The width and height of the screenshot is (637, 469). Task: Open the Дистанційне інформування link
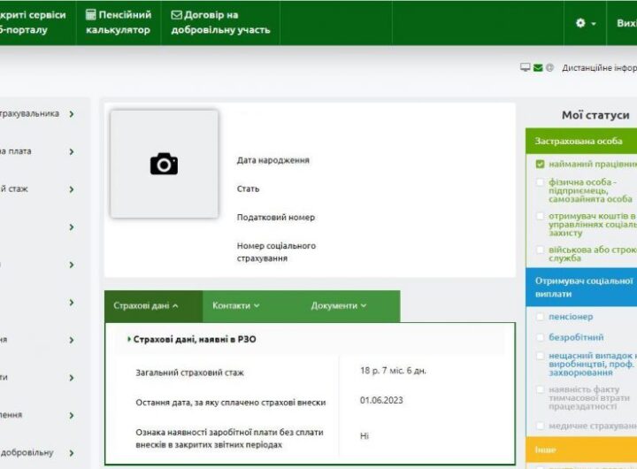(x=599, y=68)
